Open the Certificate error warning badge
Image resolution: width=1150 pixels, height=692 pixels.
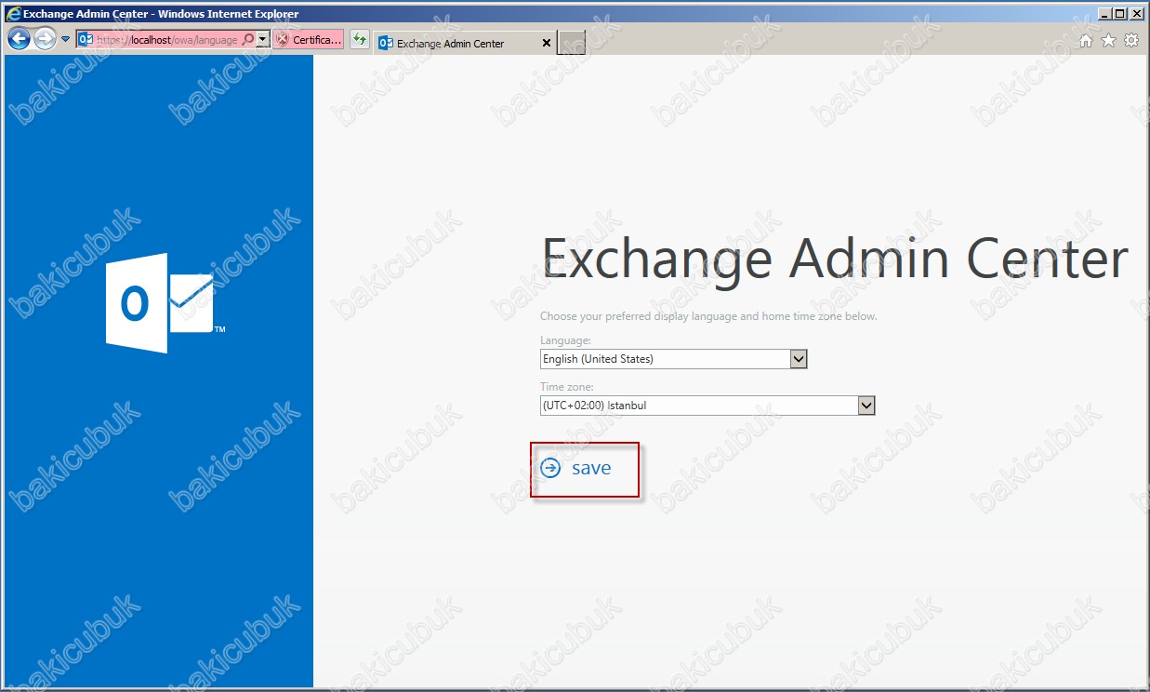(x=309, y=40)
